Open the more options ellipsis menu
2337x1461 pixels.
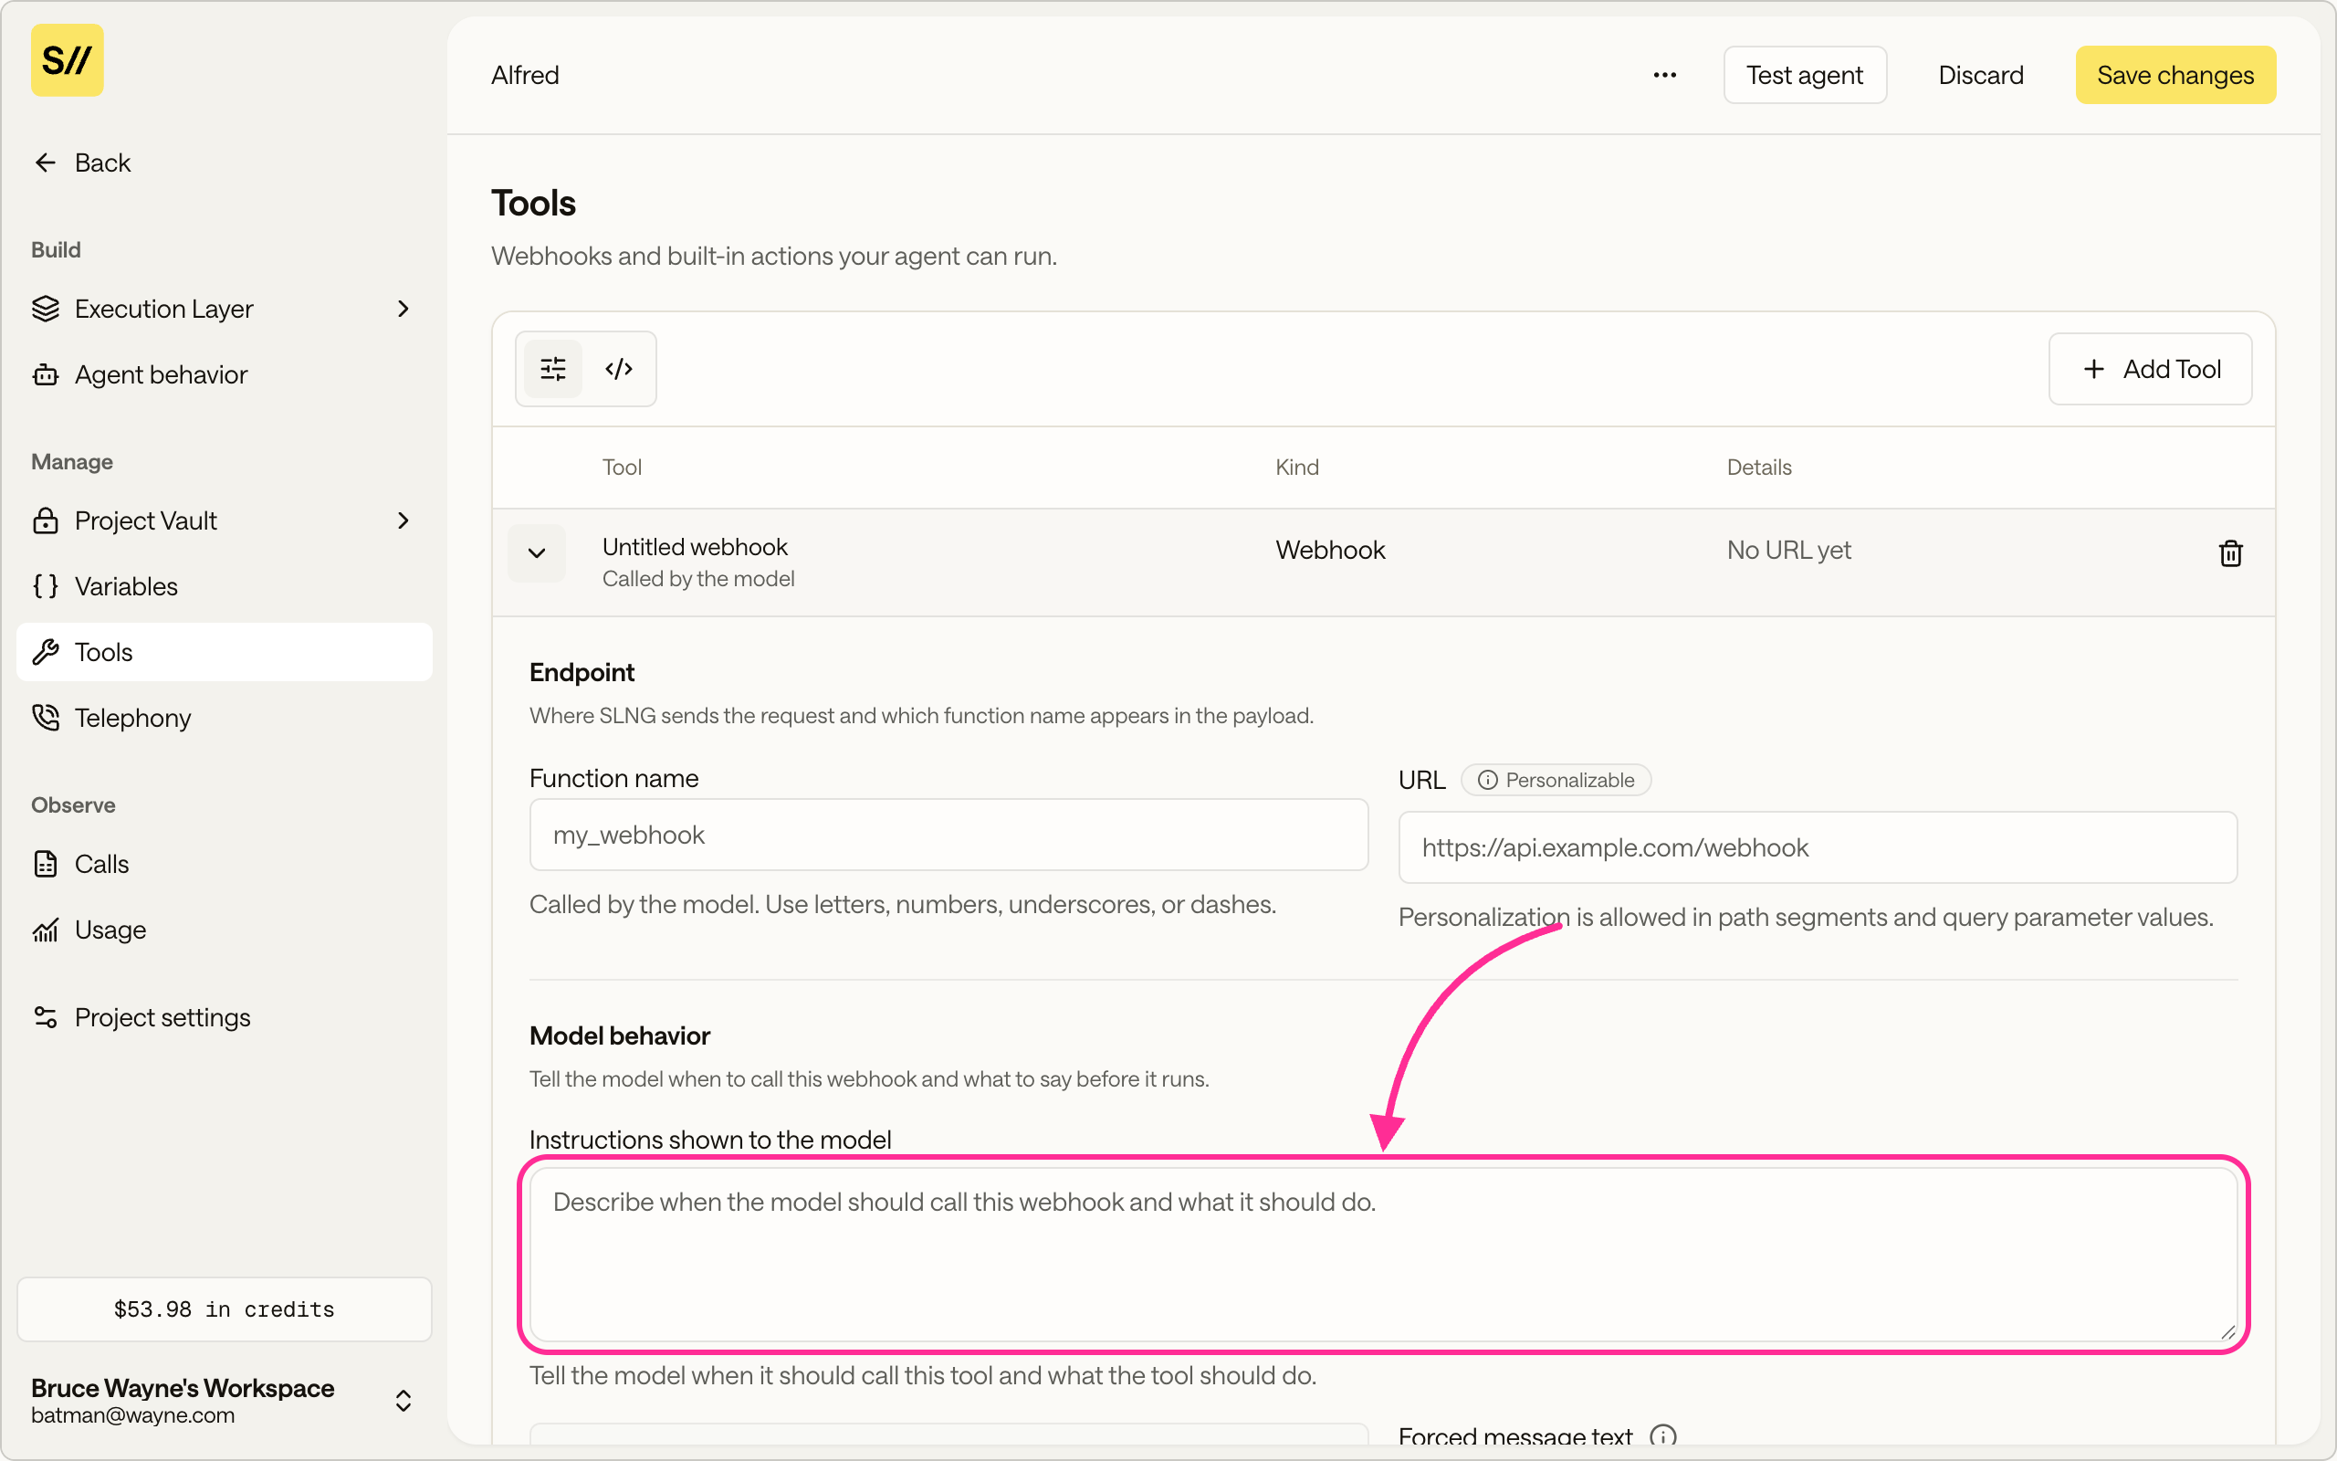1664,74
